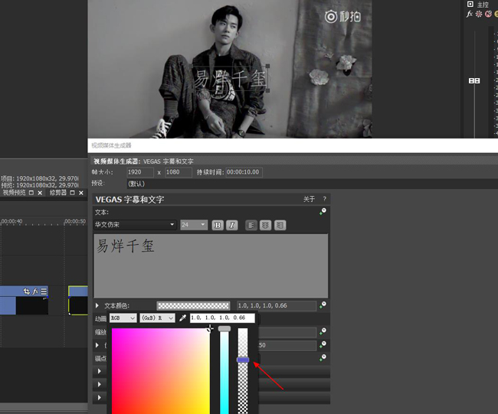Open the (GxB) R channel dropdown
498x414 pixels.
click(158, 318)
